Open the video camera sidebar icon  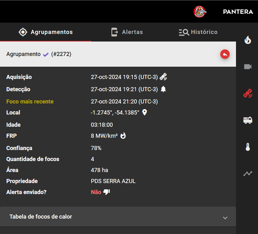pos(248,67)
